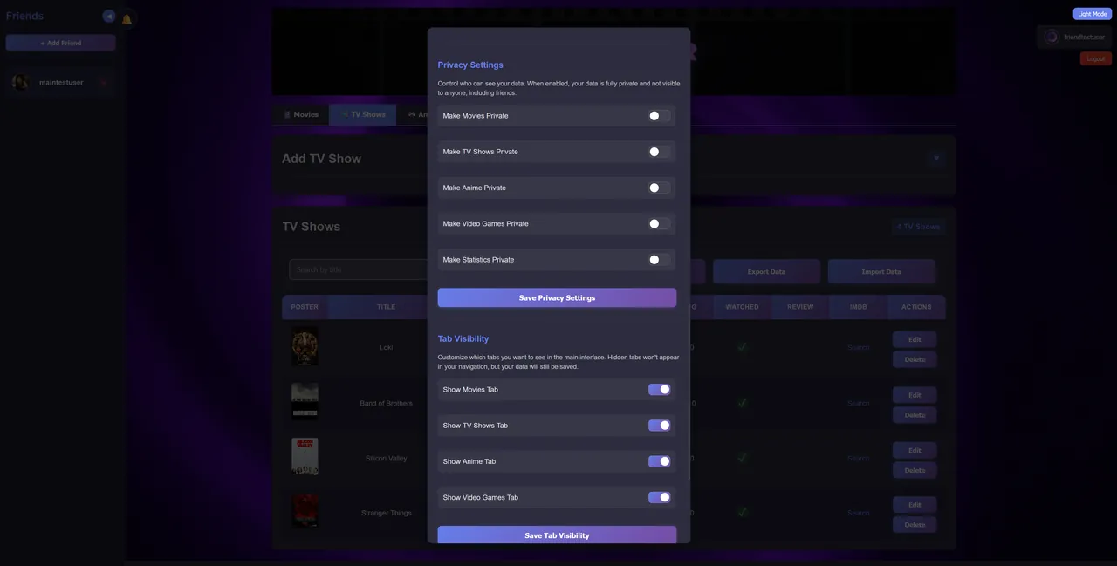Viewport: 1117px width, 566px height.
Task: Click watched checkmark for Stranger Things
Action: click(x=742, y=513)
